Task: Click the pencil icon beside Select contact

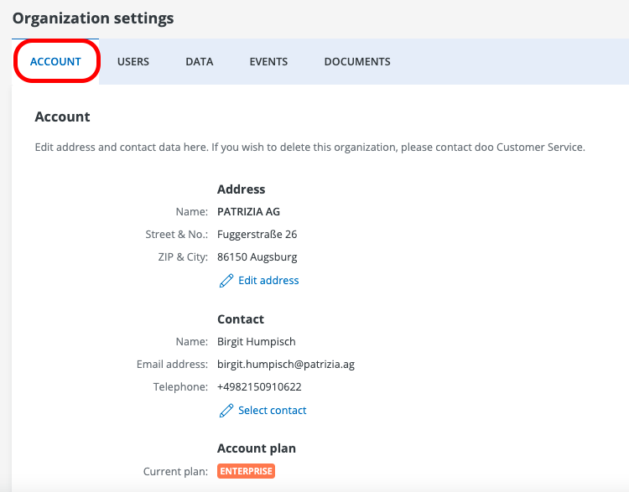Action: click(226, 411)
